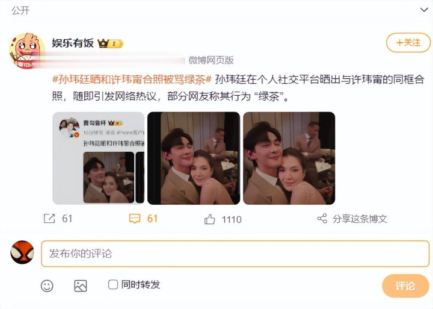
Task: Follow the account with +关注 button
Action: [408, 43]
